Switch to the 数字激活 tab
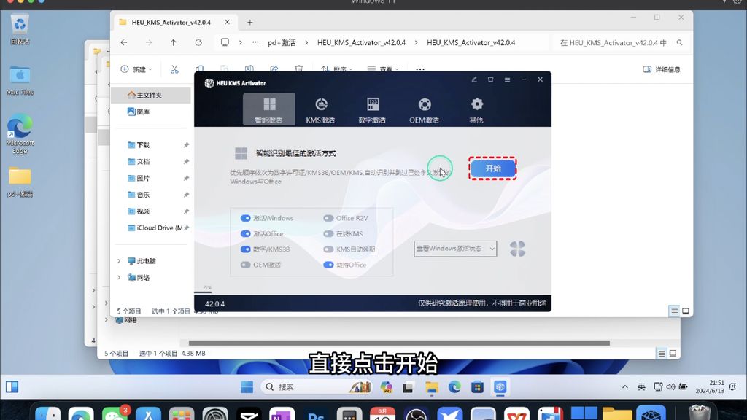This screenshot has height=420, width=747. pyautogui.click(x=373, y=110)
